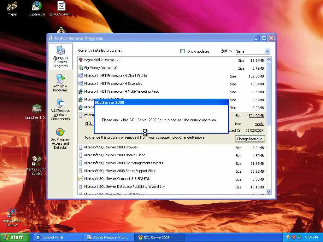Select .NET Framework 4 Multi-Targeting Pack row

coord(172,92)
